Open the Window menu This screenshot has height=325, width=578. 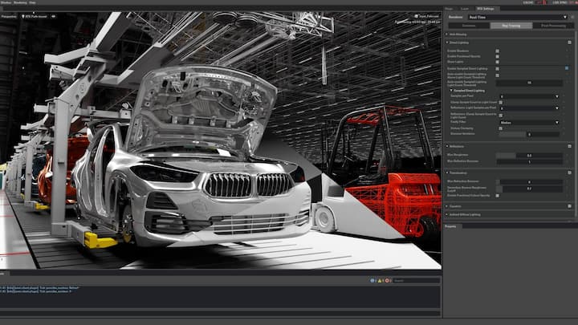(6, 2)
